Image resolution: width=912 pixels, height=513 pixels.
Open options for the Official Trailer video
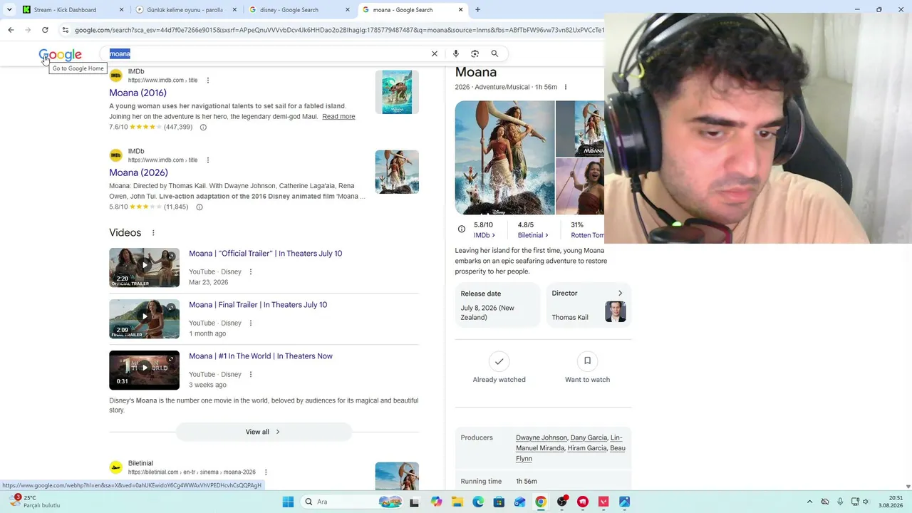click(251, 272)
